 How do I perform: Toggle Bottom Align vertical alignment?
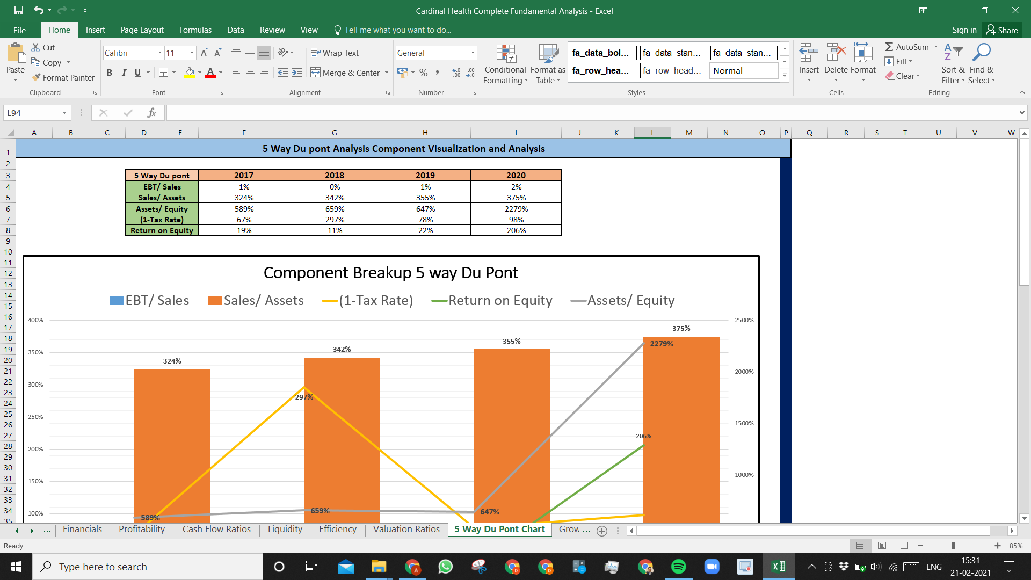pyautogui.click(x=264, y=53)
